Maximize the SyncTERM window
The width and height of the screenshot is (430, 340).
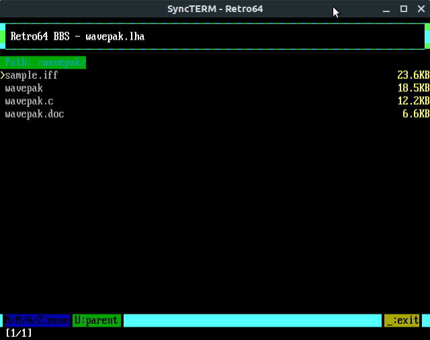coord(404,9)
